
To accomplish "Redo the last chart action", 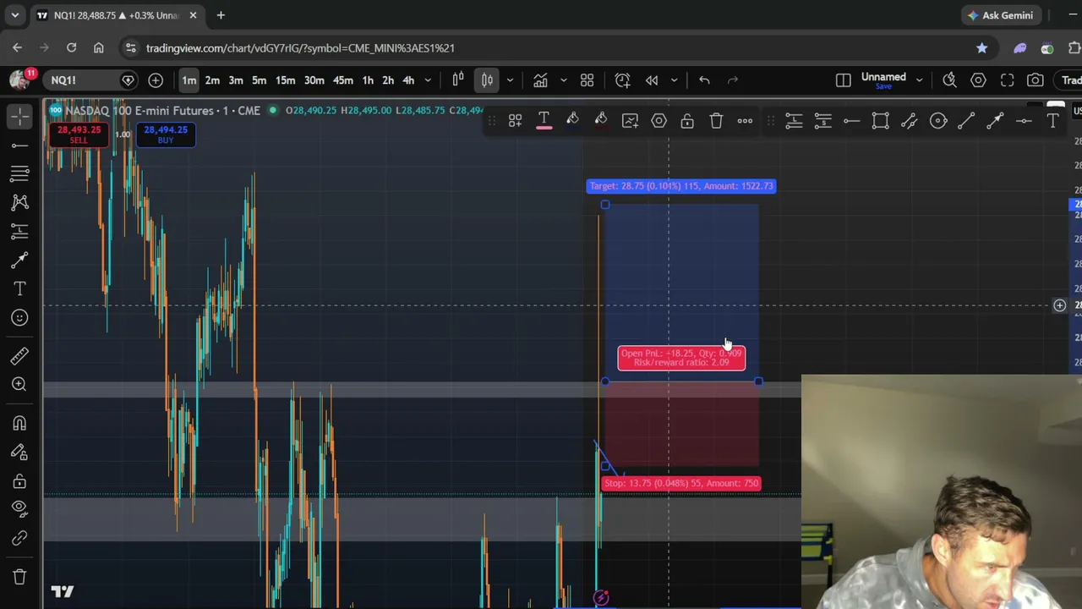I will tap(733, 80).
